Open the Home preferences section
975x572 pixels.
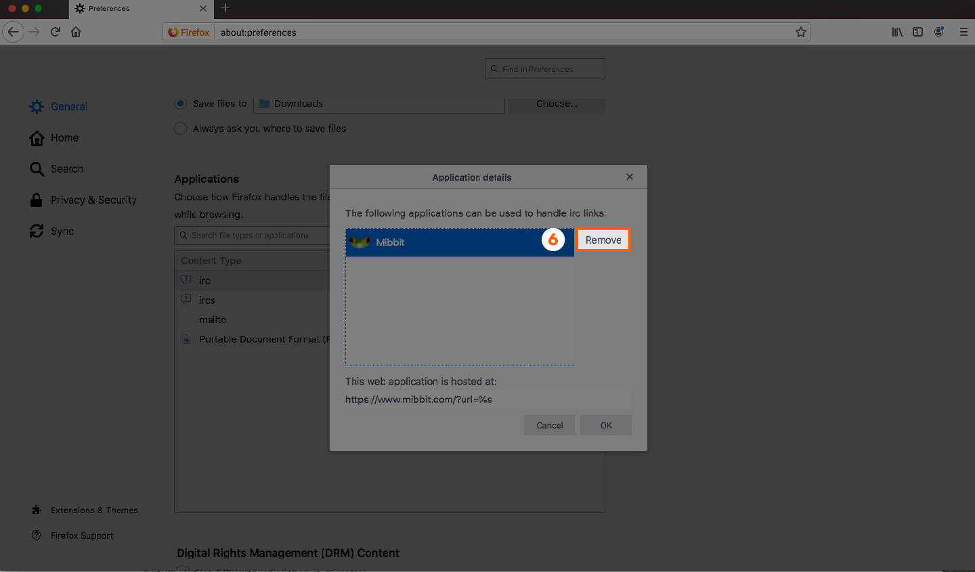point(53,137)
